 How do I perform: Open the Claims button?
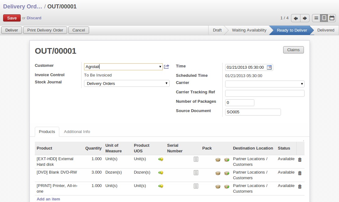293,50
